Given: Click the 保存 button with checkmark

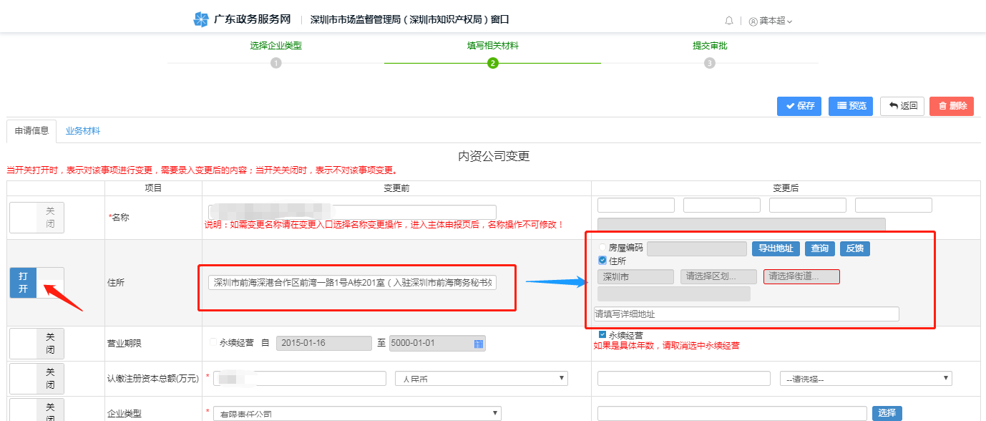Looking at the screenshot, I should coord(799,106).
